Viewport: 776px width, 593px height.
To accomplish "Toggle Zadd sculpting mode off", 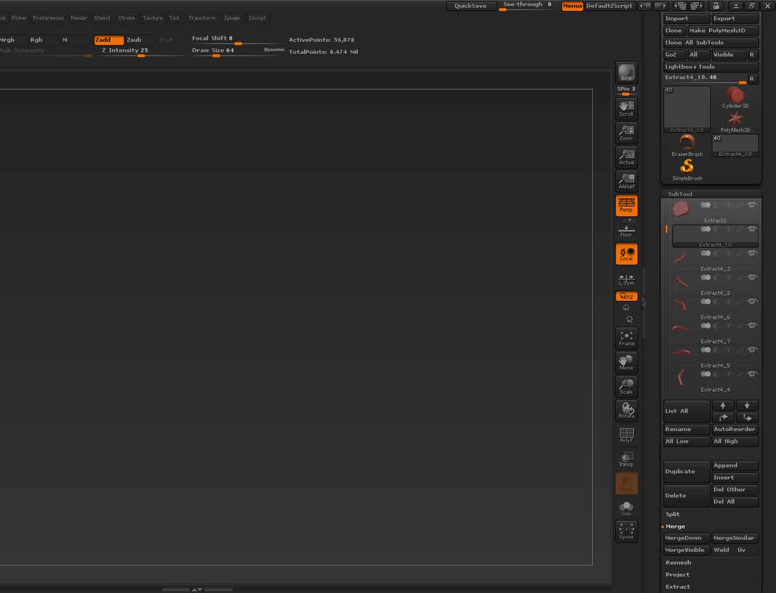I will pyautogui.click(x=108, y=40).
